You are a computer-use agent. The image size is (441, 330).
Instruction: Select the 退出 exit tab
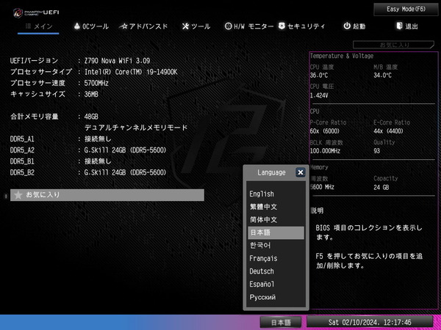[x=407, y=26]
